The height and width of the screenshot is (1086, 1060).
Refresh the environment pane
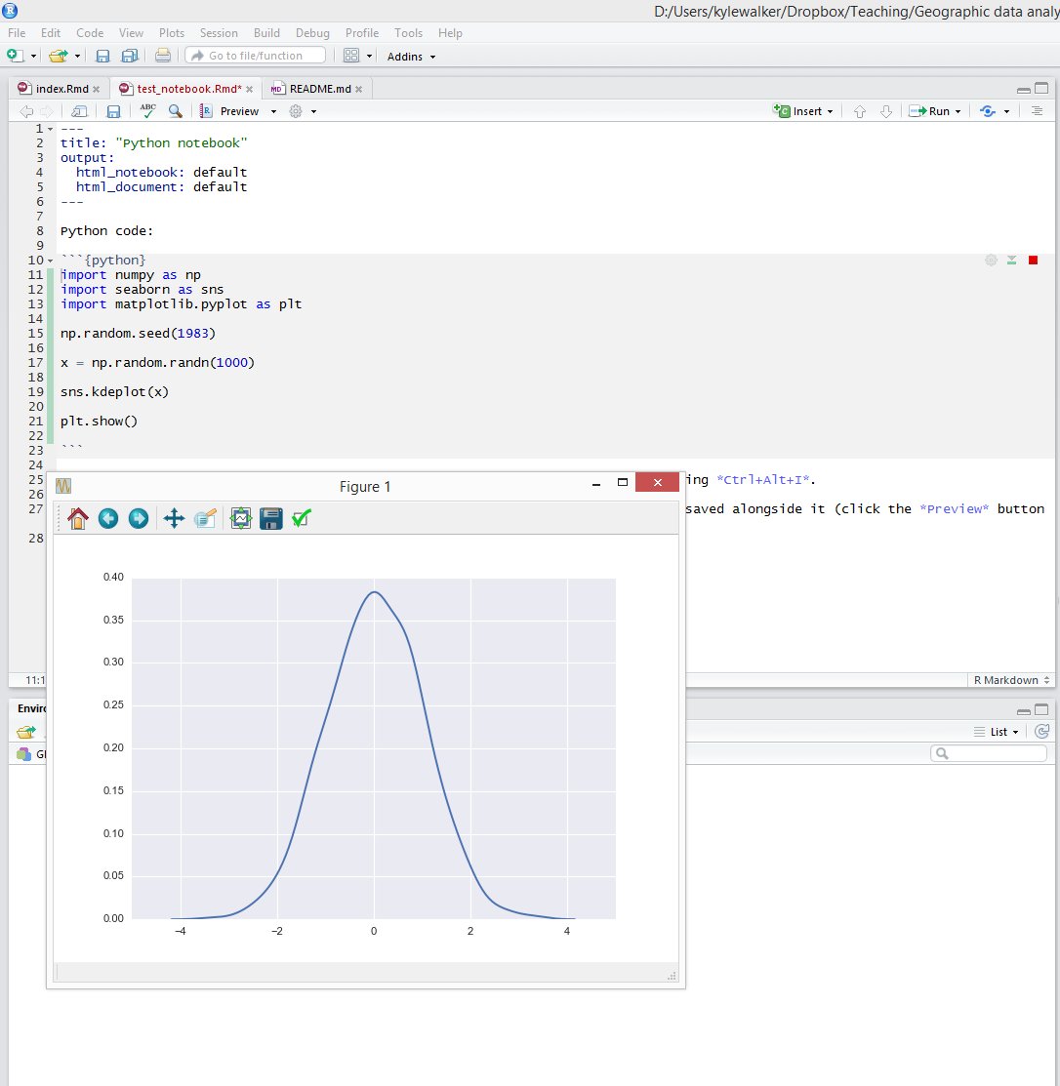(1042, 732)
